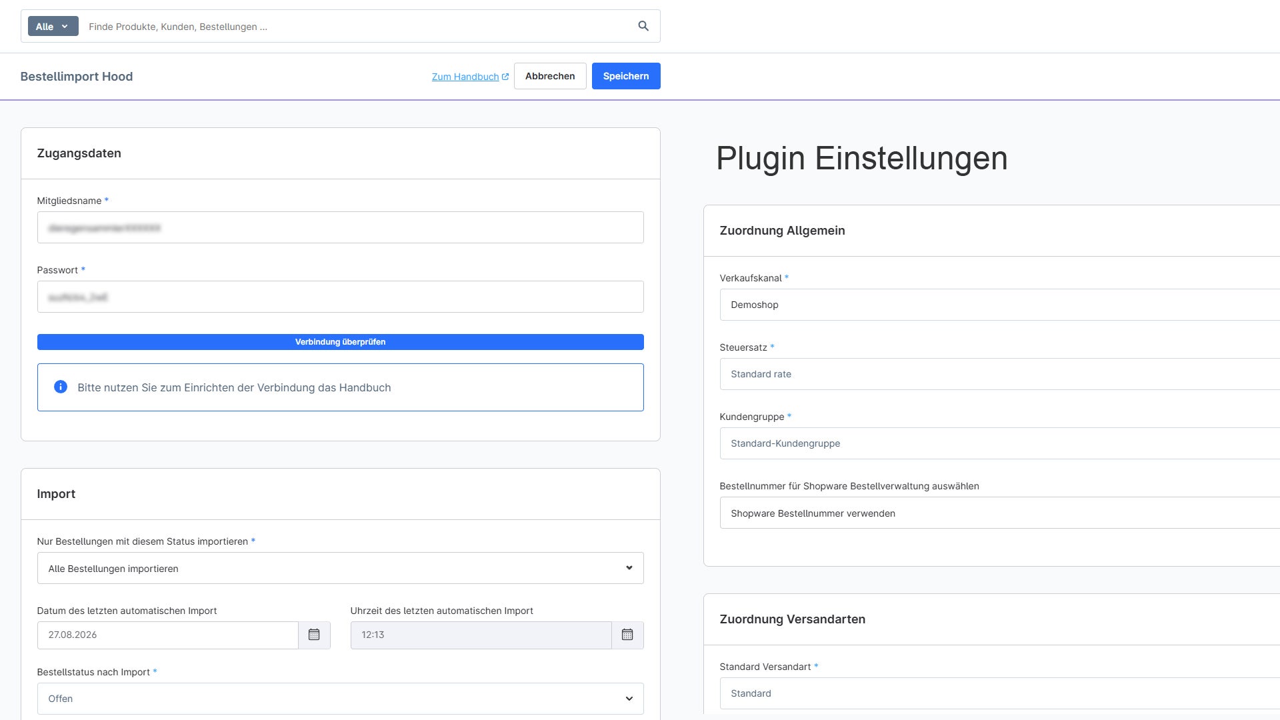Screen dimensions: 1280x720
Task: Click the 'Zugangsdaten' card heading
Action: click(x=79, y=153)
